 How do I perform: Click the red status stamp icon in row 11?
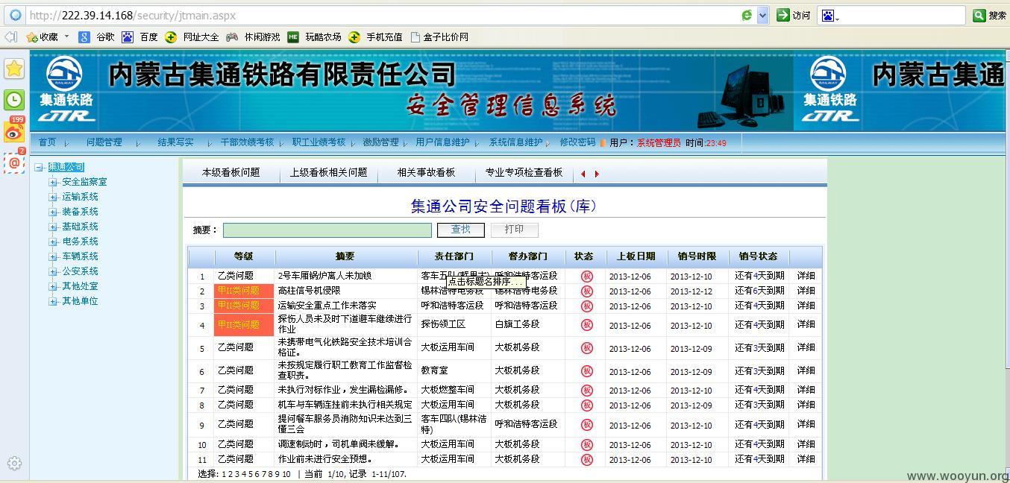587,460
